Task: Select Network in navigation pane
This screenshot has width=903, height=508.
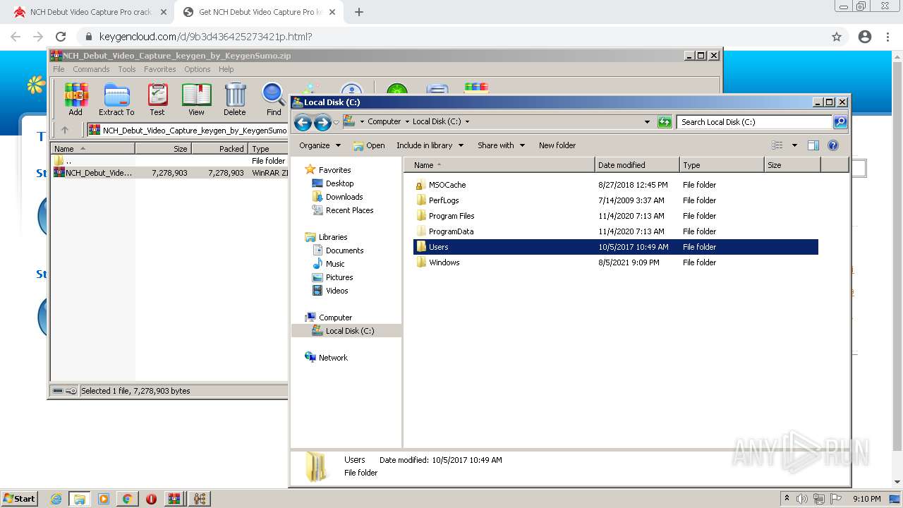Action: [x=333, y=358]
